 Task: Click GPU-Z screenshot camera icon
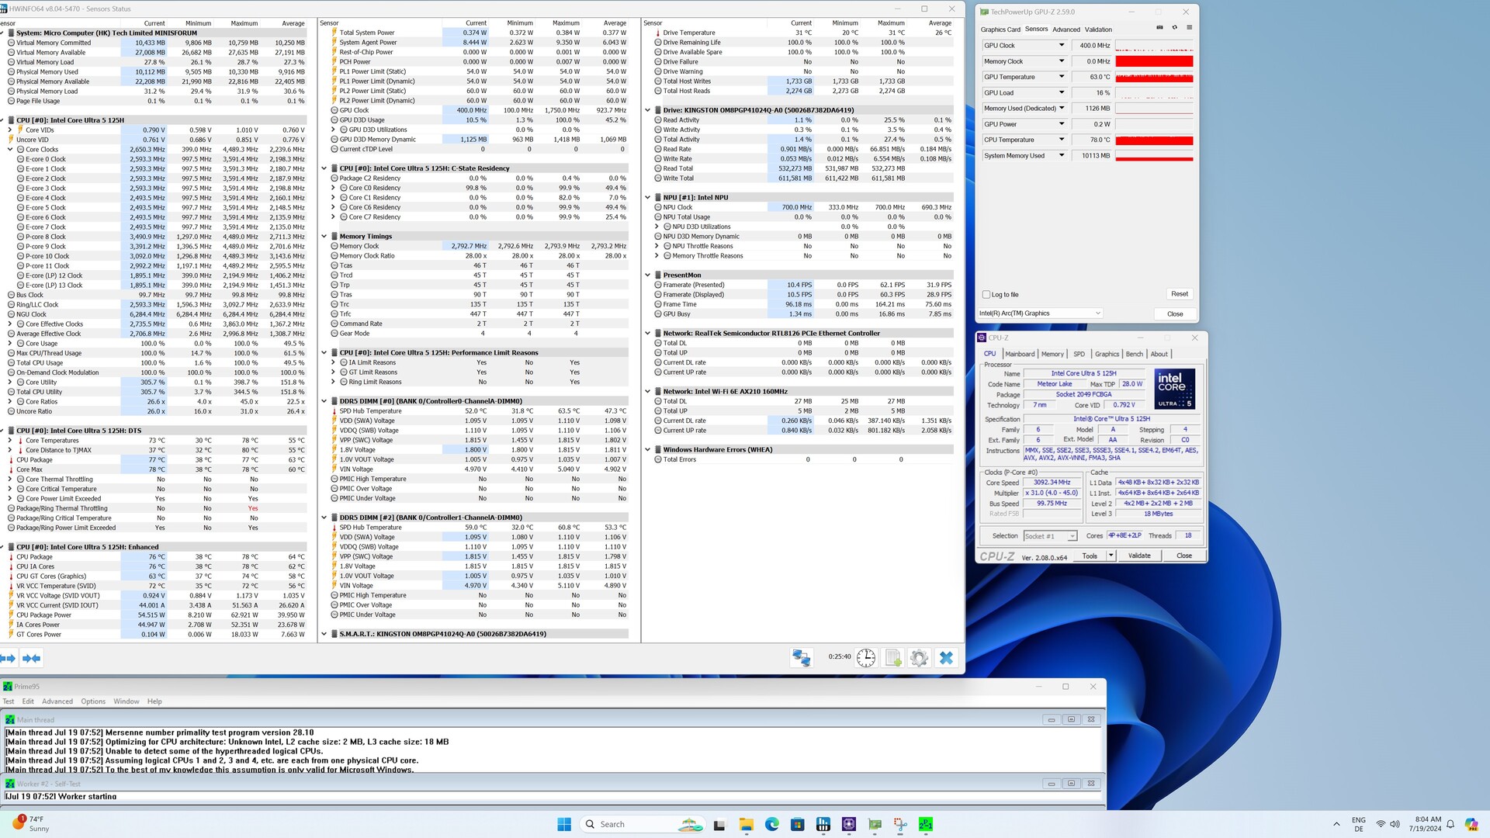(x=1159, y=28)
